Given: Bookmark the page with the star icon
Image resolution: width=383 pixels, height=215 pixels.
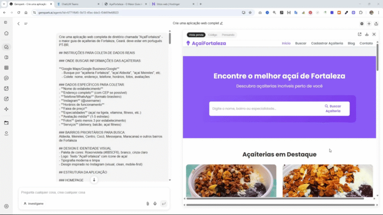Looking at the screenshot, I should pyautogui.click(x=250, y=12).
